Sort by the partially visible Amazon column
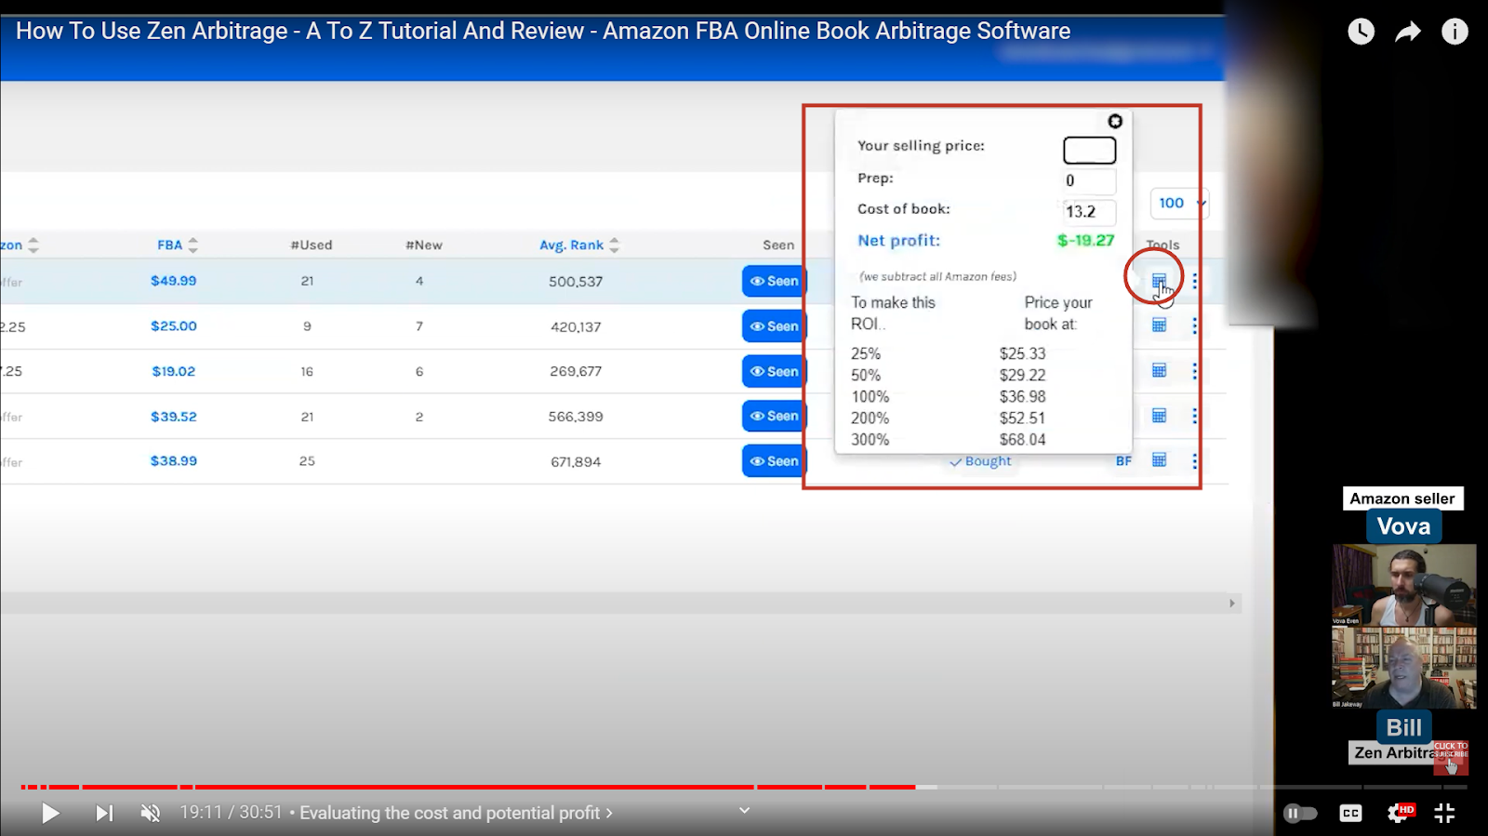This screenshot has width=1488, height=836. point(19,245)
